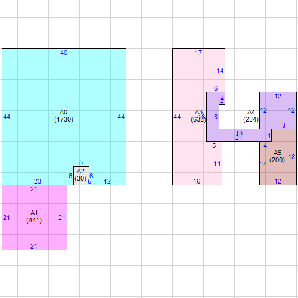Click dimension 6 in A3 above A4

pyautogui.click(x=216, y=88)
